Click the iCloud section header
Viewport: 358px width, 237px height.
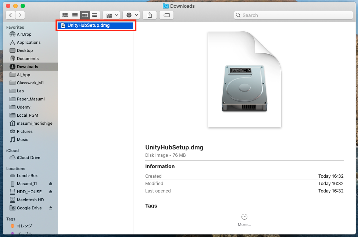point(12,151)
